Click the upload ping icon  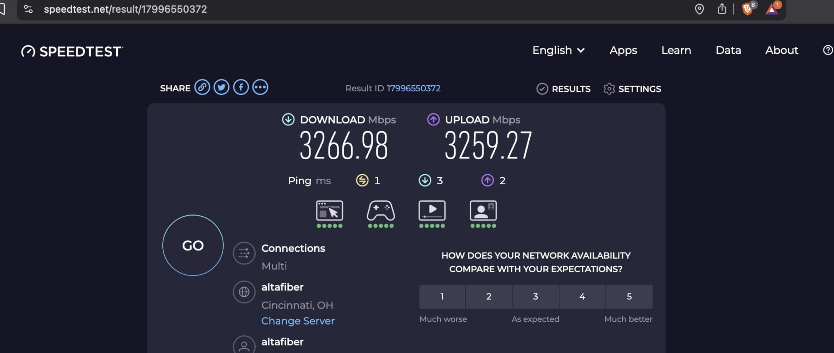pyautogui.click(x=487, y=180)
